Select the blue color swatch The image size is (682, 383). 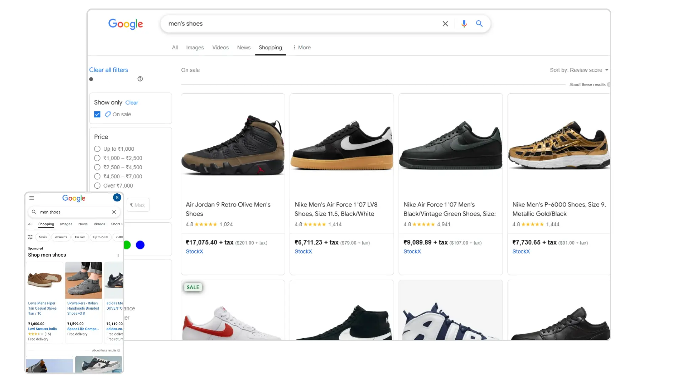coord(140,245)
